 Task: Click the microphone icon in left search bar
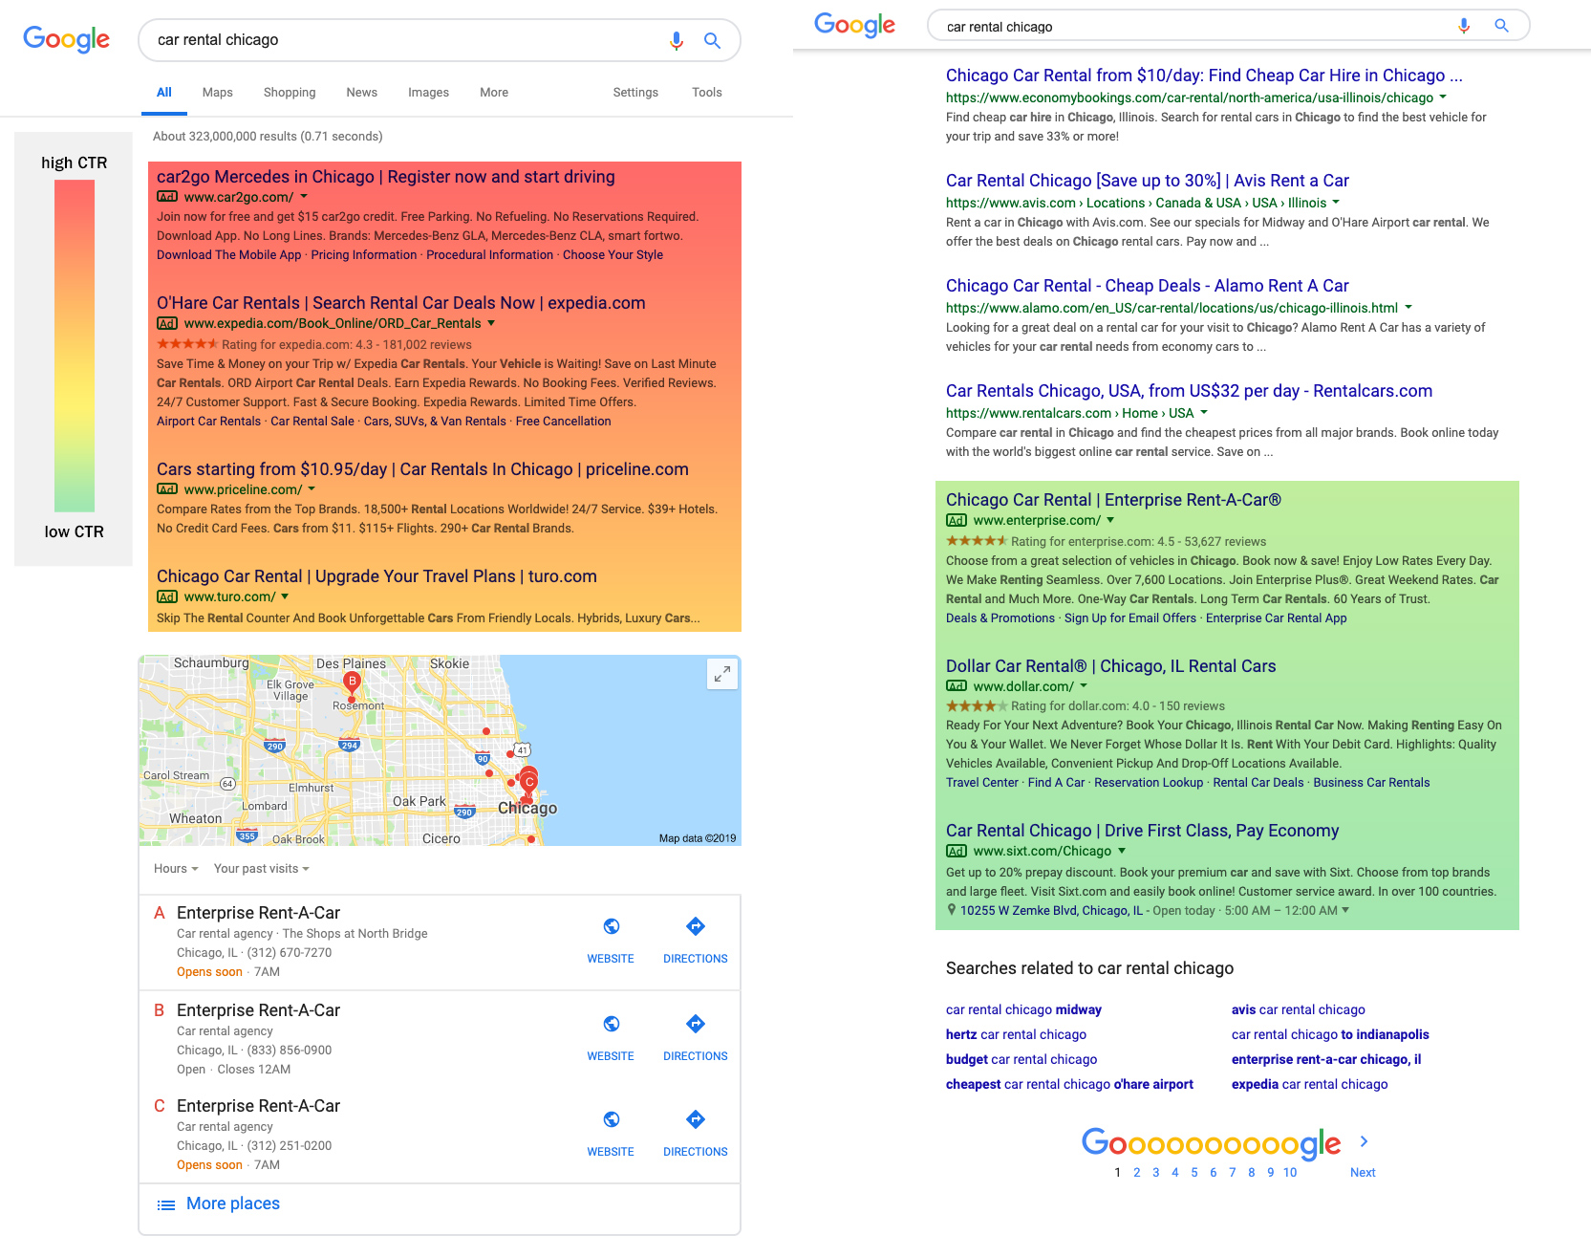click(x=677, y=40)
